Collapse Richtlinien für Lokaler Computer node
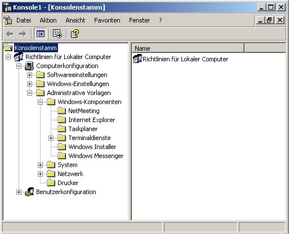 [8, 57]
